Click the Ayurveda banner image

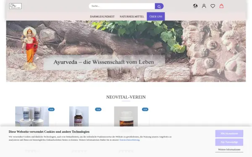click(126, 51)
